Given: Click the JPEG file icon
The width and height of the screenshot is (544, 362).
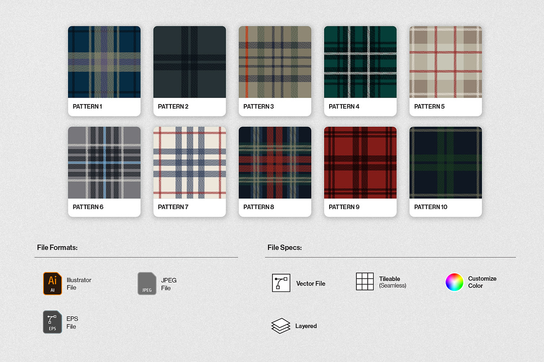Looking at the screenshot, I should [x=146, y=284].
